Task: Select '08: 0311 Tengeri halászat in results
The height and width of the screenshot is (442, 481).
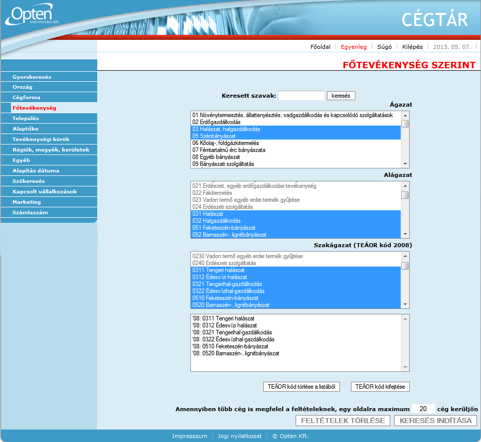Action: click(x=296, y=318)
